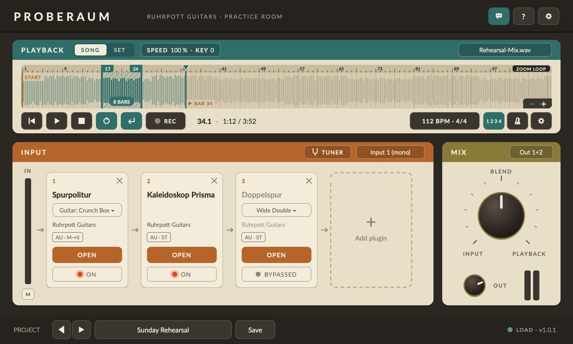Open the Tuner
The height and width of the screenshot is (344, 573).
tap(328, 152)
